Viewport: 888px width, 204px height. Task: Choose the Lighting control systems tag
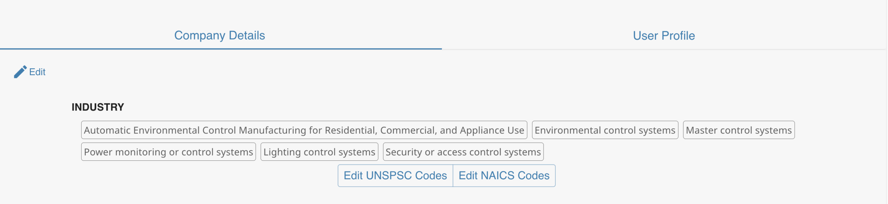[319, 152]
